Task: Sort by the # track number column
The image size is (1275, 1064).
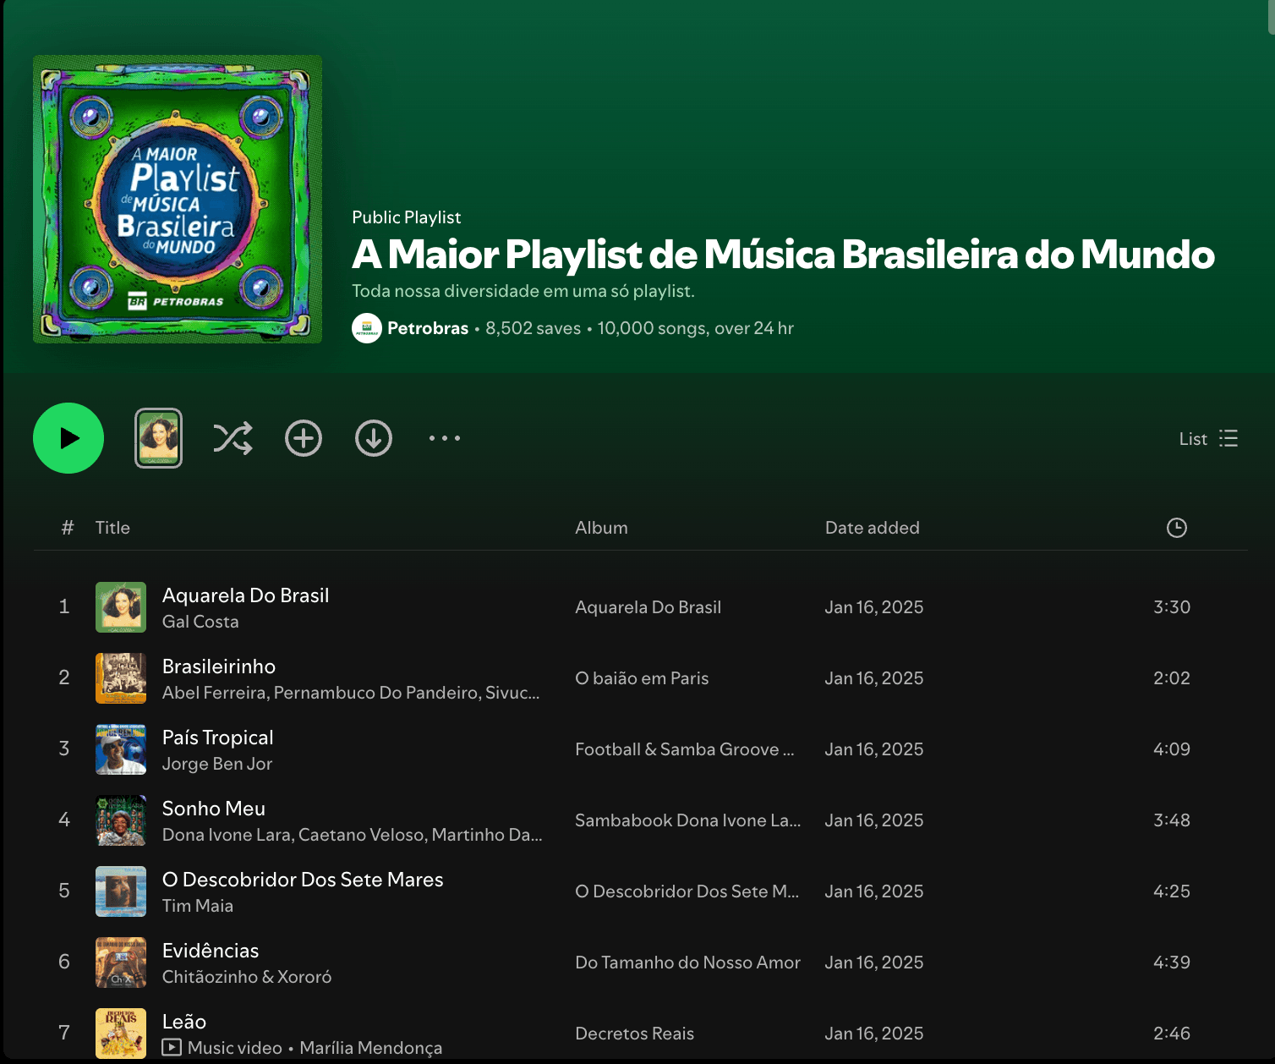Action: [x=68, y=528]
